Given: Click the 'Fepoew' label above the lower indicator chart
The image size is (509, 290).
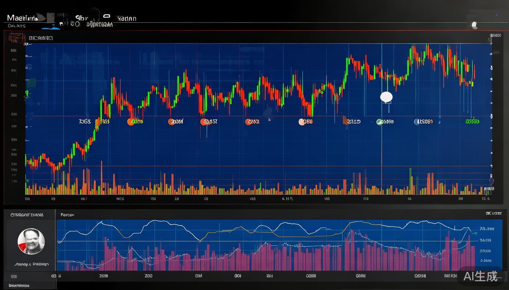Looking at the screenshot, I should [67, 215].
